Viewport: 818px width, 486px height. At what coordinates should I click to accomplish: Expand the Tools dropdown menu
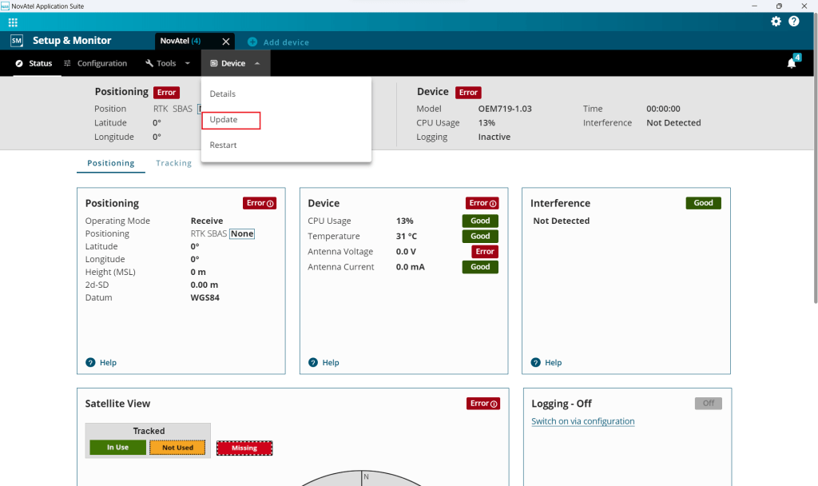pos(168,63)
